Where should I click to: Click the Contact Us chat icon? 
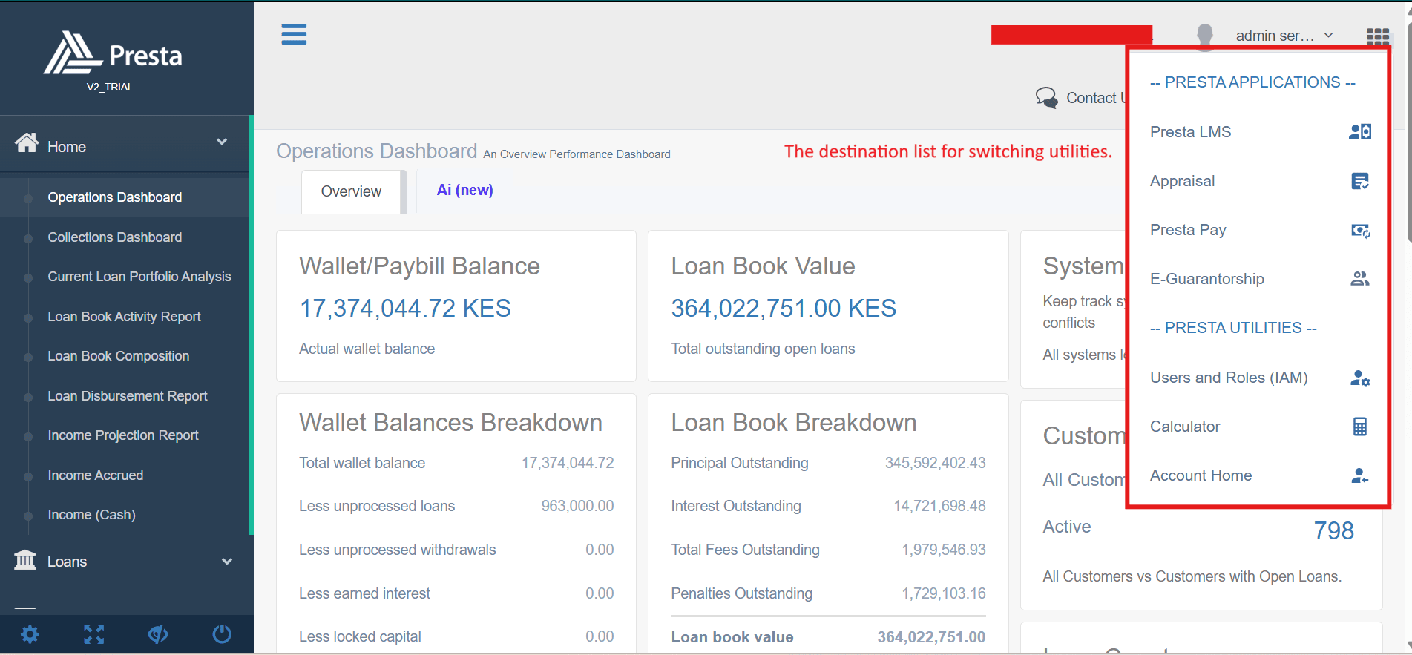[1046, 97]
